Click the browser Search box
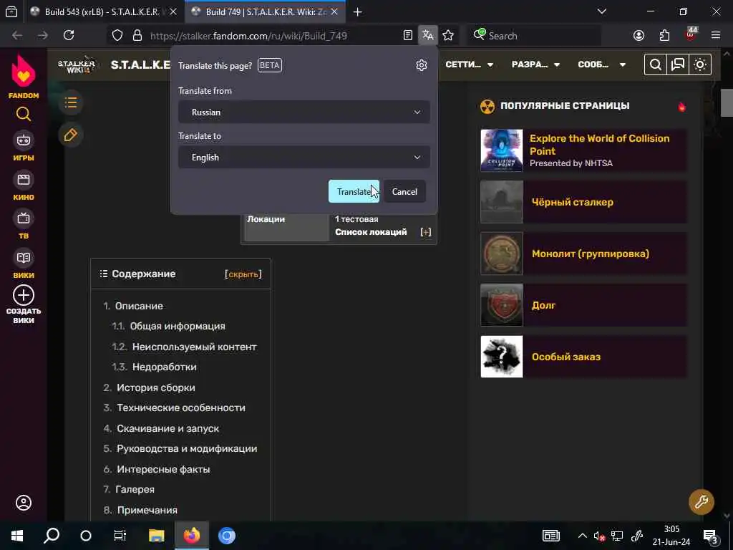This screenshot has height=550, width=733. pyautogui.click(x=534, y=36)
